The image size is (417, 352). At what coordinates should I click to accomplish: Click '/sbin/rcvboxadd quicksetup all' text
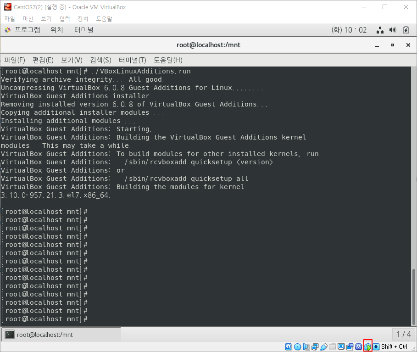pyautogui.click(x=186, y=179)
